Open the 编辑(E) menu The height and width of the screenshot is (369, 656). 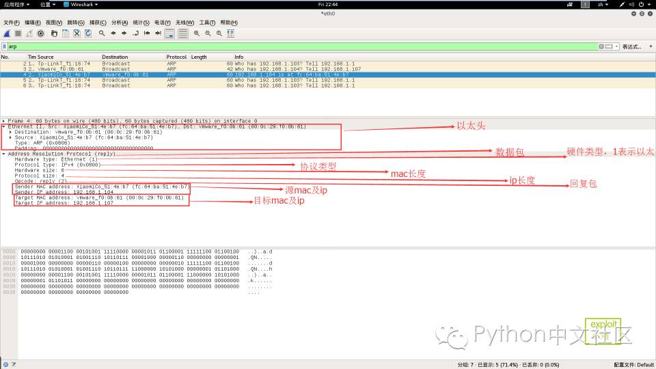[33, 23]
